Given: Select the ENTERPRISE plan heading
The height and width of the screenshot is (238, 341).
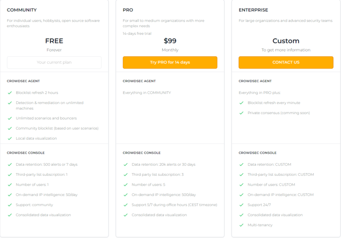Looking at the screenshot, I should coord(253,10).
